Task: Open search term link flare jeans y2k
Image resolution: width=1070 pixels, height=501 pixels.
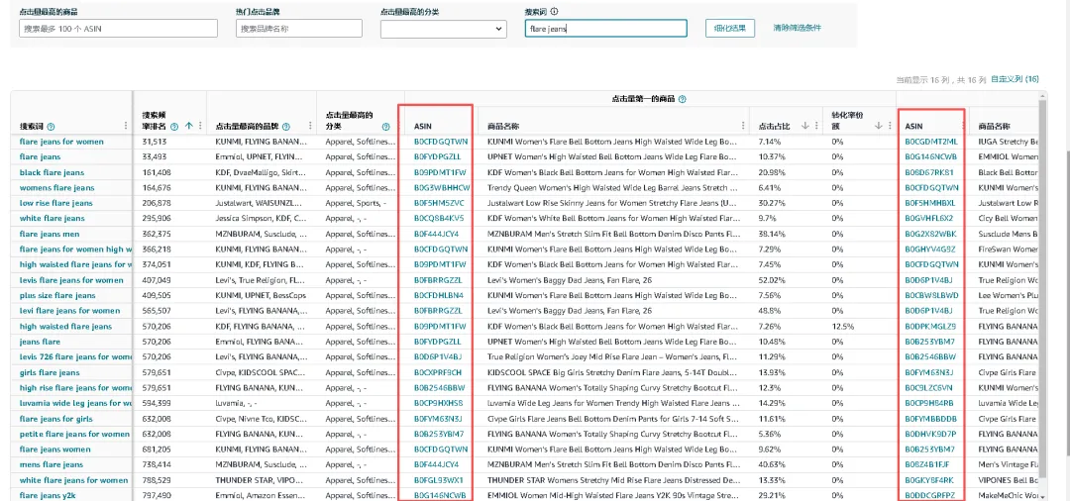Action: 48,495
